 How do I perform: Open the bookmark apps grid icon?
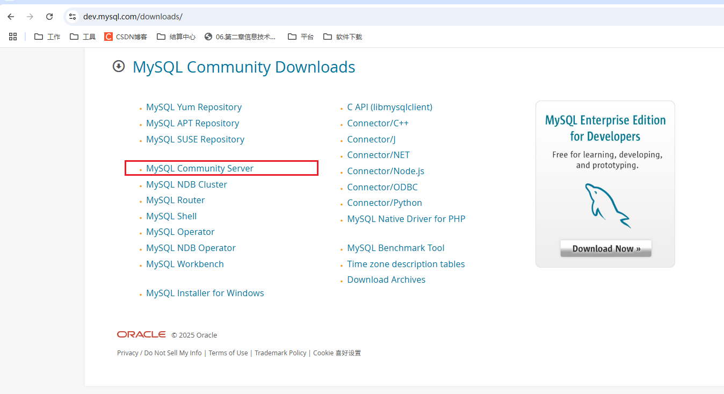click(x=12, y=37)
